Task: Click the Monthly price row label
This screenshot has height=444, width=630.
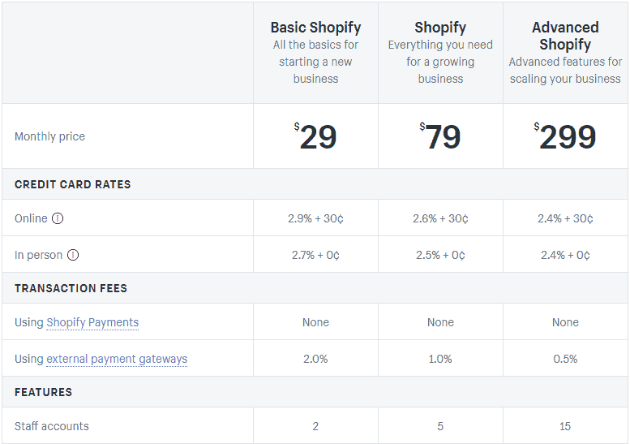Action: [x=49, y=136]
